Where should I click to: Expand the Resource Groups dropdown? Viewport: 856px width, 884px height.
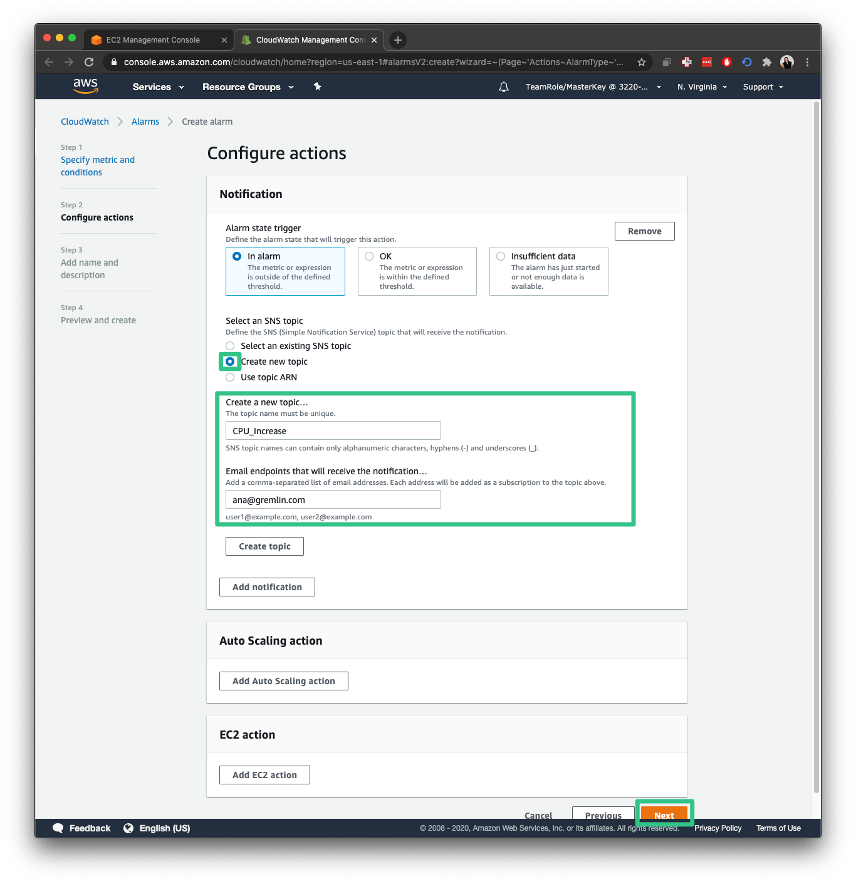248,87
